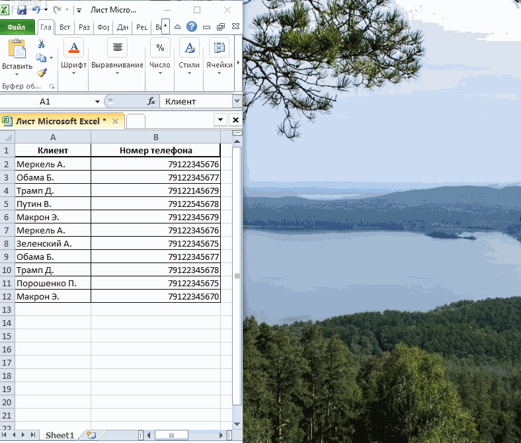The width and height of the screenshot is (521, 443).
Task: Click the vertical scrollbar down arrow
Action: (x=237, y=424)
